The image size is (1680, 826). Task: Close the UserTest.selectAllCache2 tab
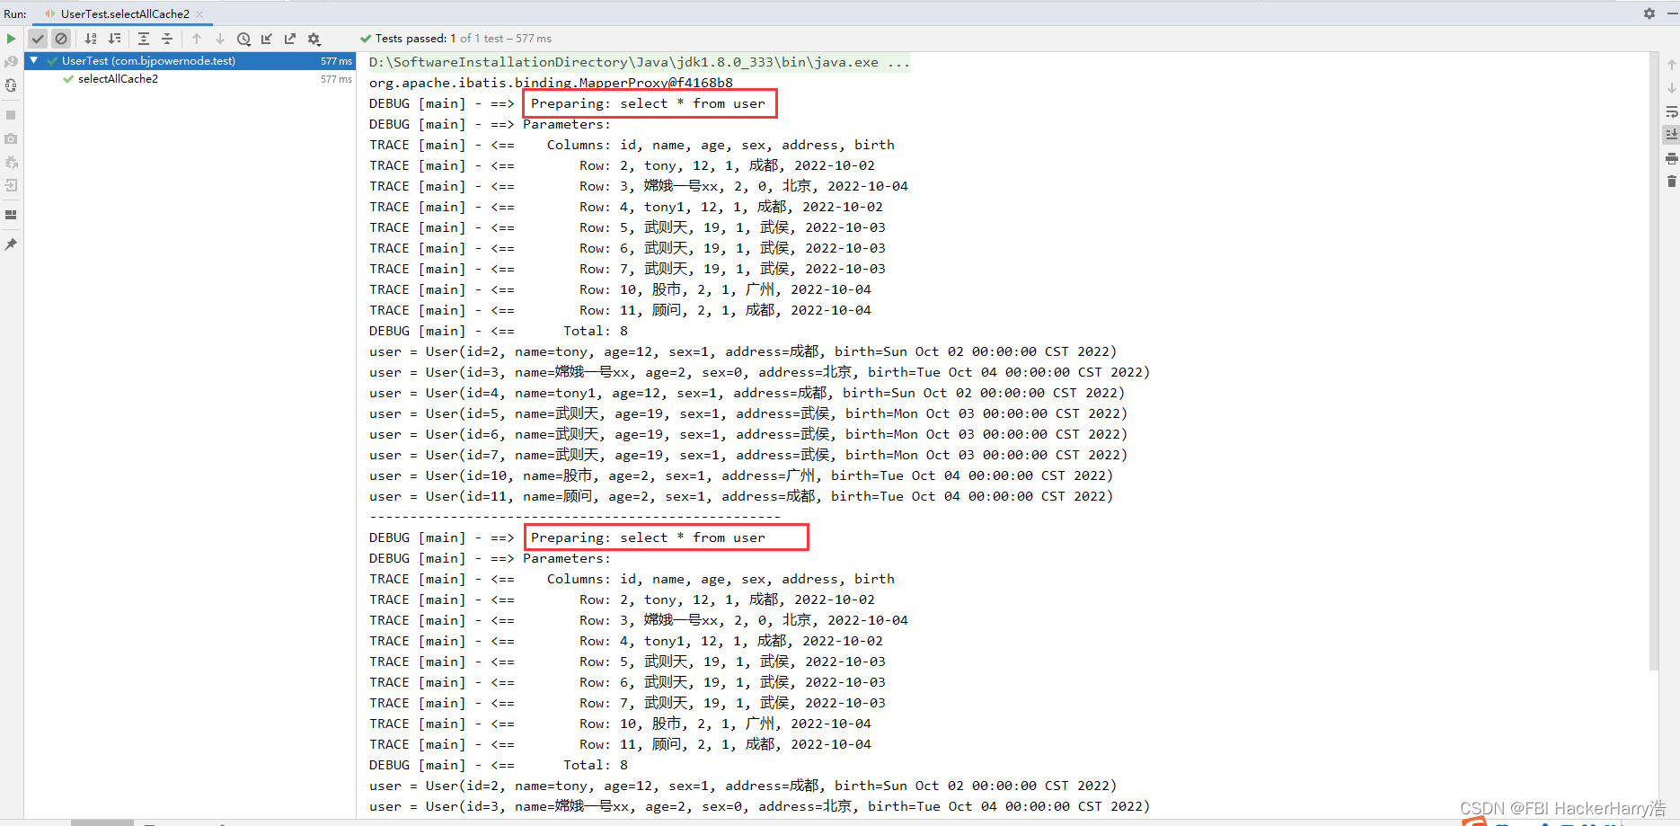(199, 14)
